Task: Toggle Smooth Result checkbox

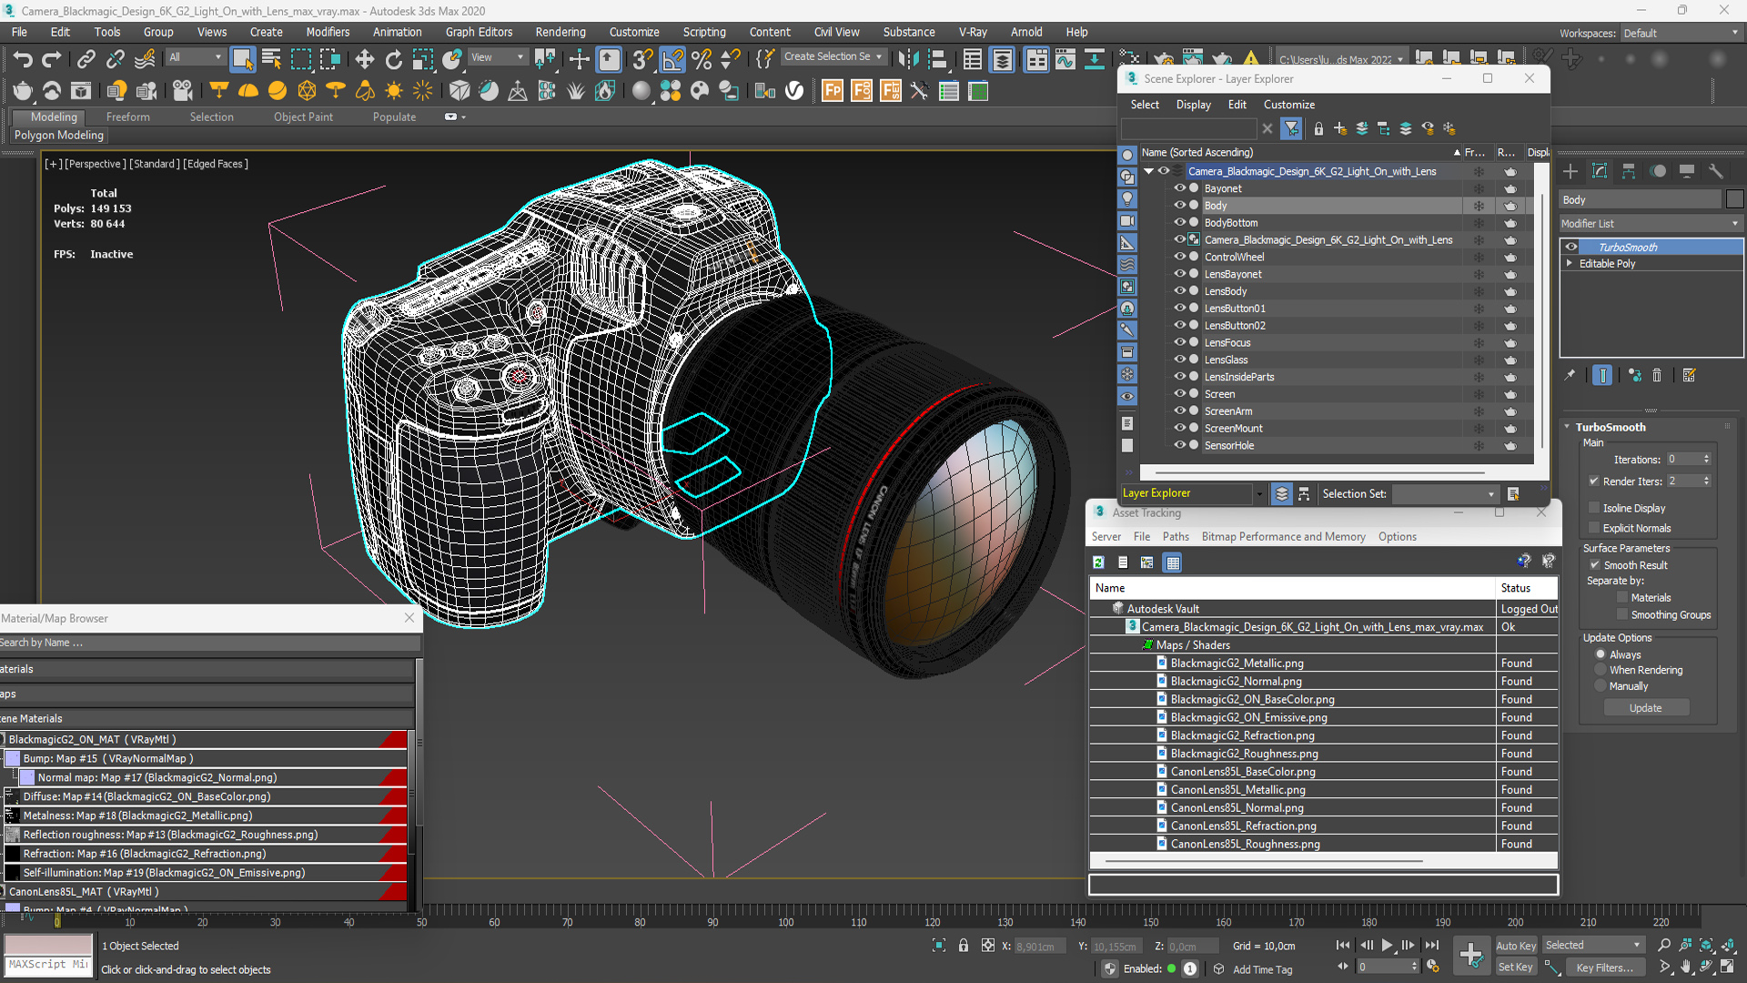Action: click(1595, 565)
